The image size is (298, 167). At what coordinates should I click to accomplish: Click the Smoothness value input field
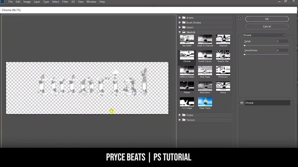coord(282,51)
